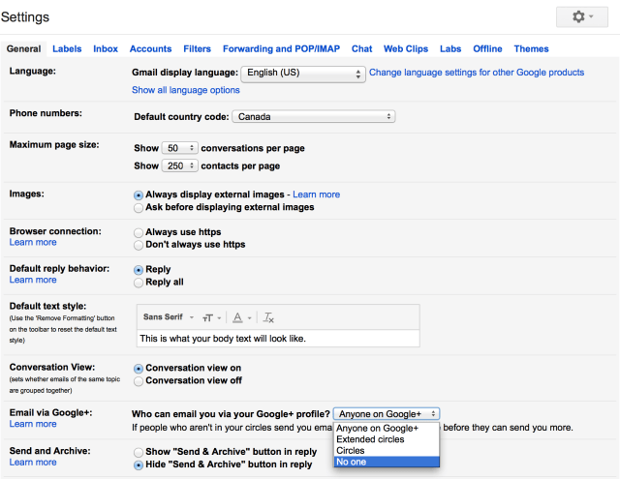Viewport: 620px width, 479px height.
Task: Click Learn more next to external images
Action: pos(317,195)
